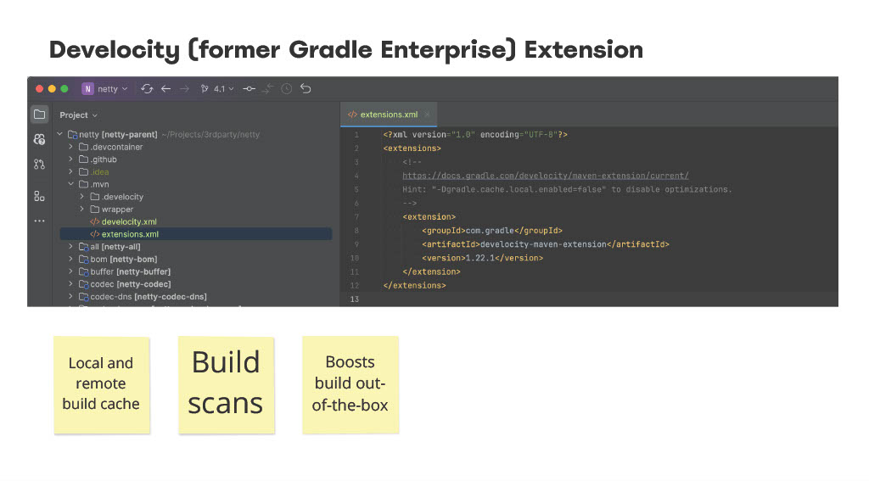Collapse the netty [netty-parent] root node
869x481 pixels.
60,134
